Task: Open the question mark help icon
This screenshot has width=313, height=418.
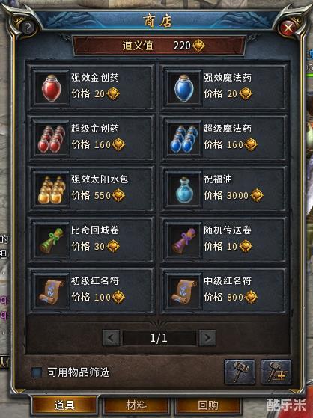Action: (28, 27)
